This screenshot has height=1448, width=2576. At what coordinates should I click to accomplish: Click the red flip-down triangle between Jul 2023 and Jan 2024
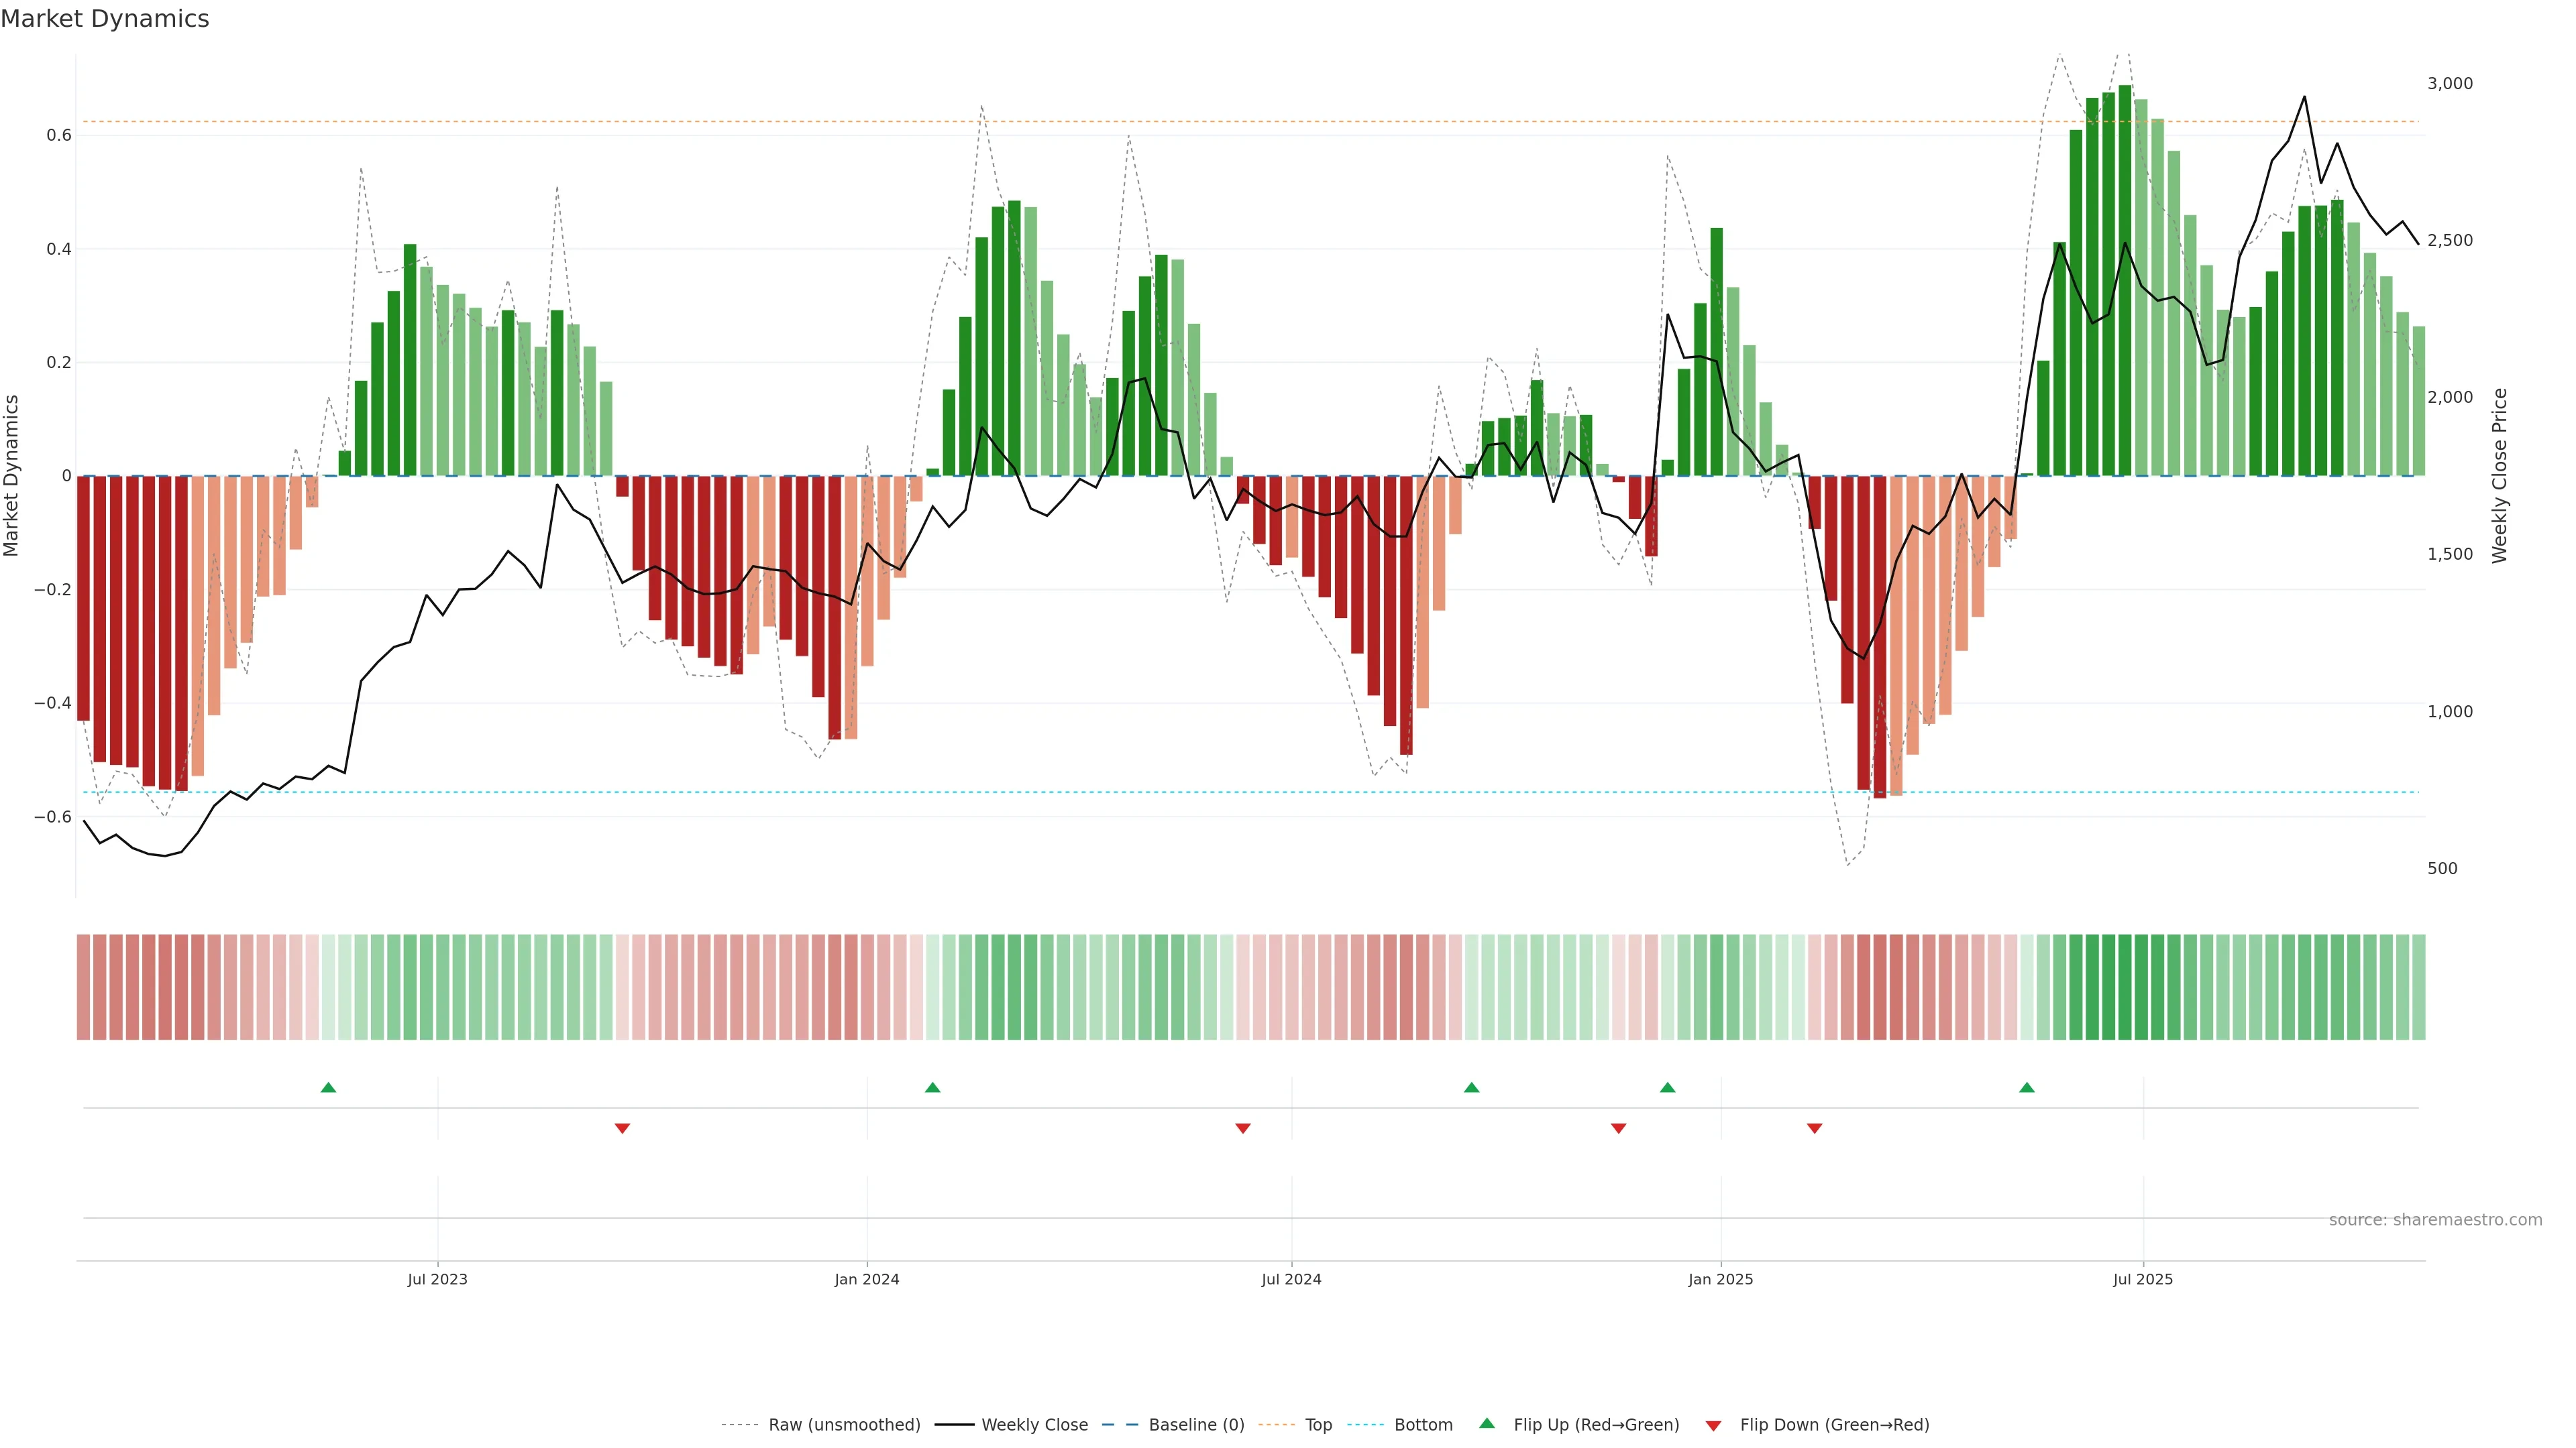point(622,1128)
